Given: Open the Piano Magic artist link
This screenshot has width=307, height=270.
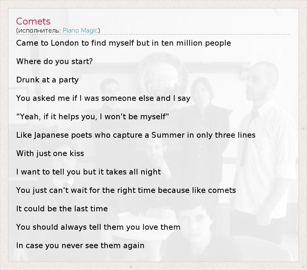Looking at the screenshot, I should pos(80,30).
